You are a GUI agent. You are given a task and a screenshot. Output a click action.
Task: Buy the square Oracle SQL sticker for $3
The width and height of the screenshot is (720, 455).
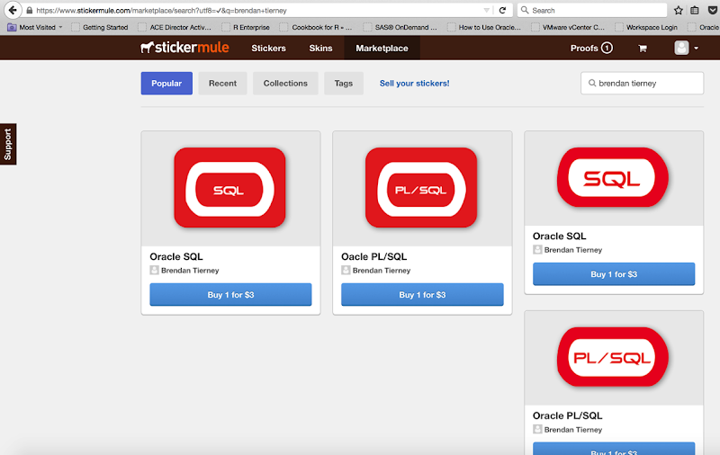(230, 294)
